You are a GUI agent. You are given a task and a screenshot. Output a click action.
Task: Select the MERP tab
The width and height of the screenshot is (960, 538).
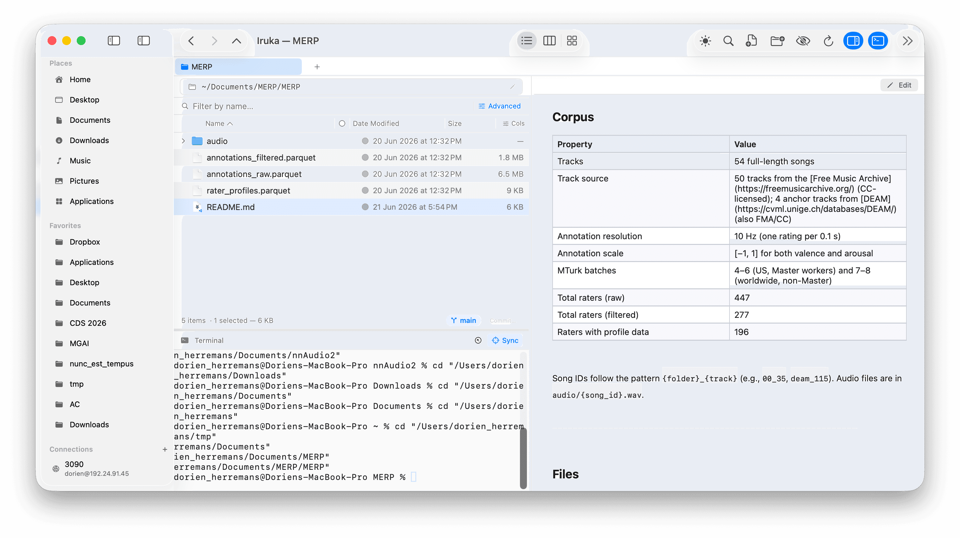(x=238, y=67)
